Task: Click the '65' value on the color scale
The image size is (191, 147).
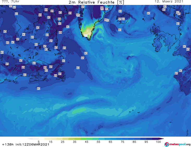Action: 110,142
